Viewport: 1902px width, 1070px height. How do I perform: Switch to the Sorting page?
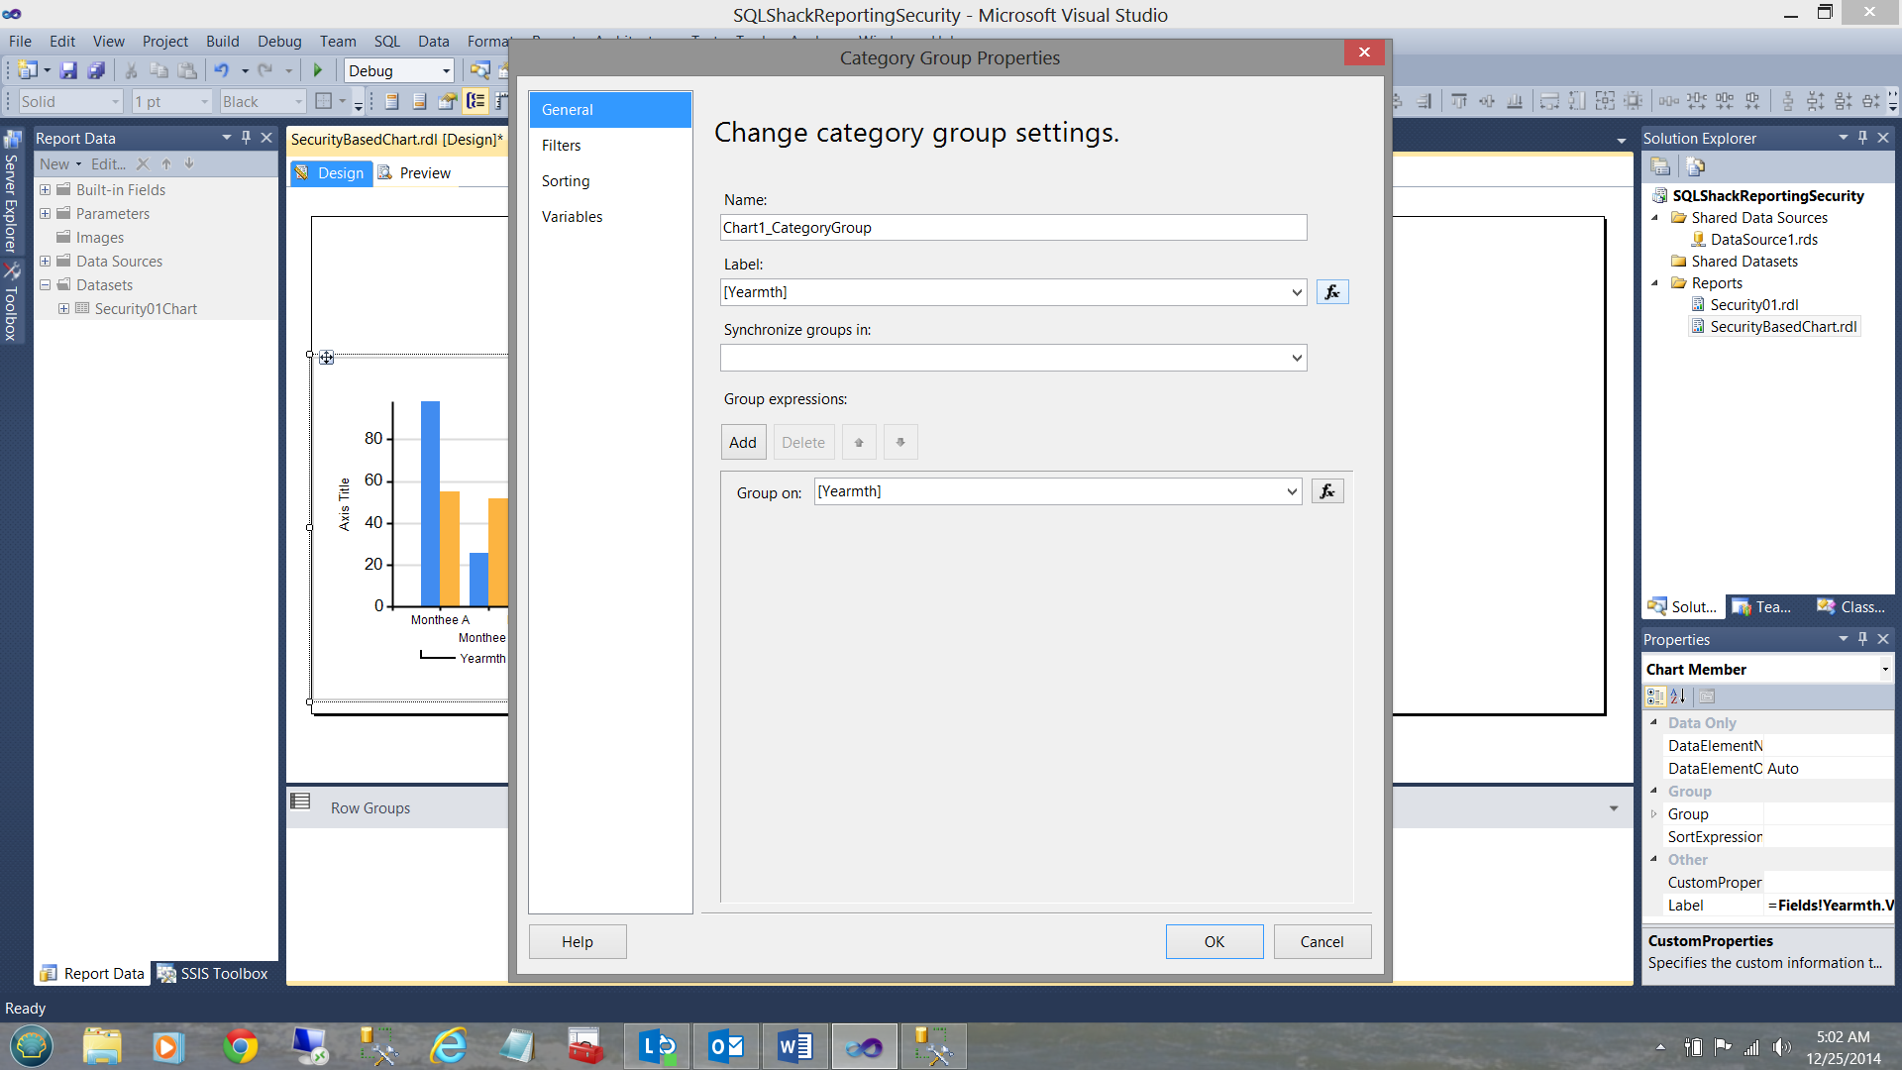566,181
